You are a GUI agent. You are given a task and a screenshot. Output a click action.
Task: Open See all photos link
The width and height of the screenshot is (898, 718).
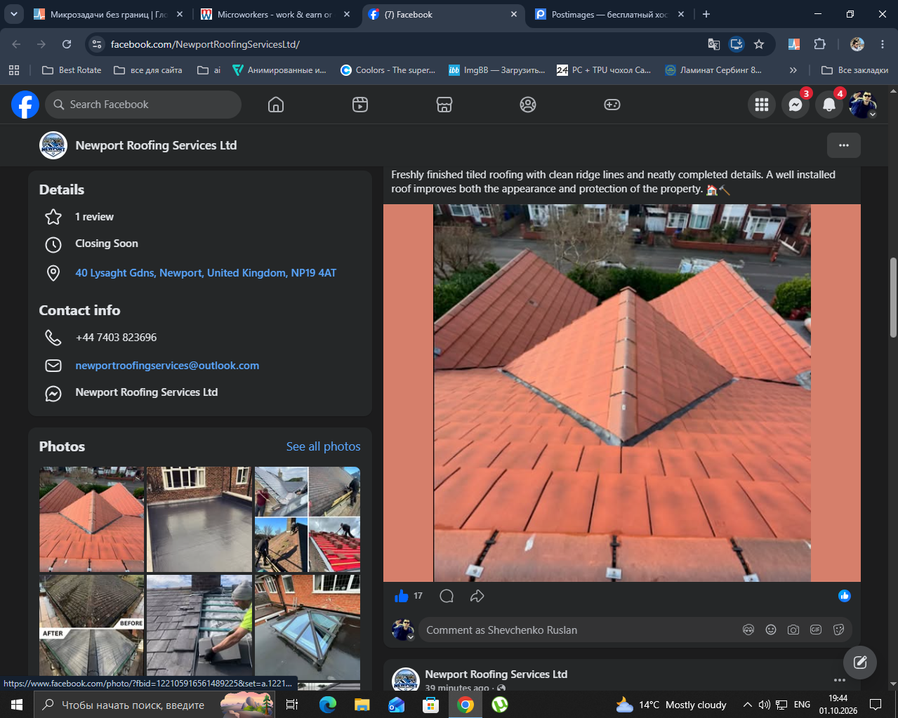click(324, 446)
